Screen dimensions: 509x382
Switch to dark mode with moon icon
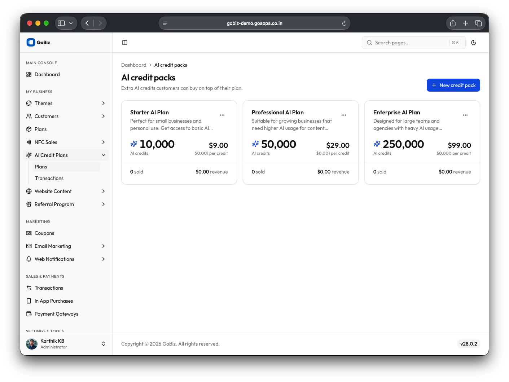point(474,43)
